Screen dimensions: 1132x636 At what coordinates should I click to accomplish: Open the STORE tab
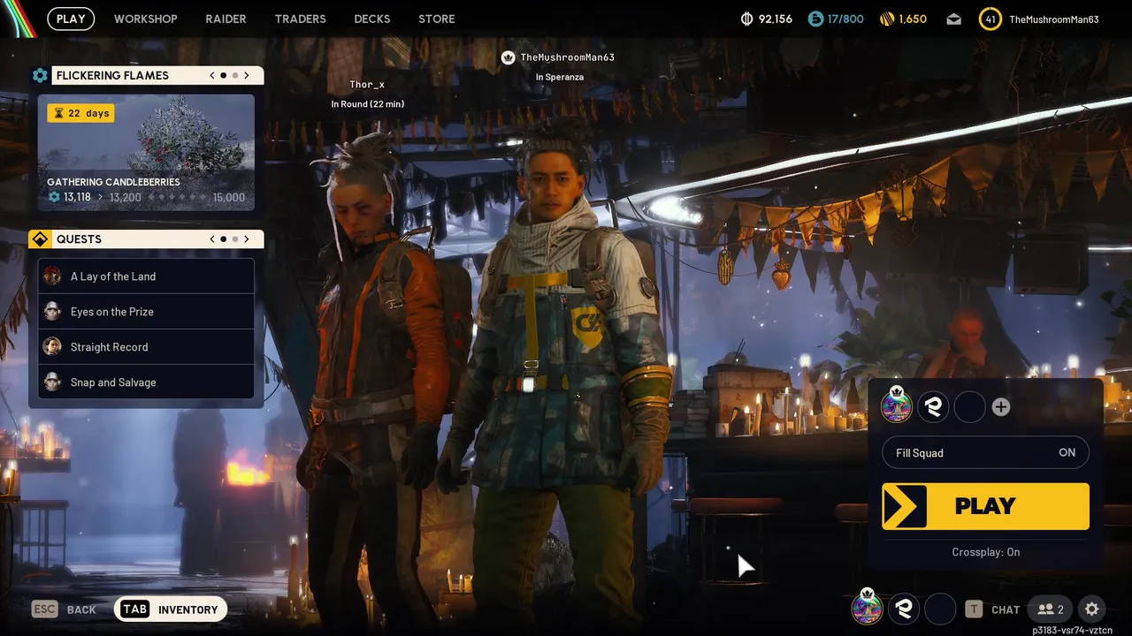click(436, 19)
